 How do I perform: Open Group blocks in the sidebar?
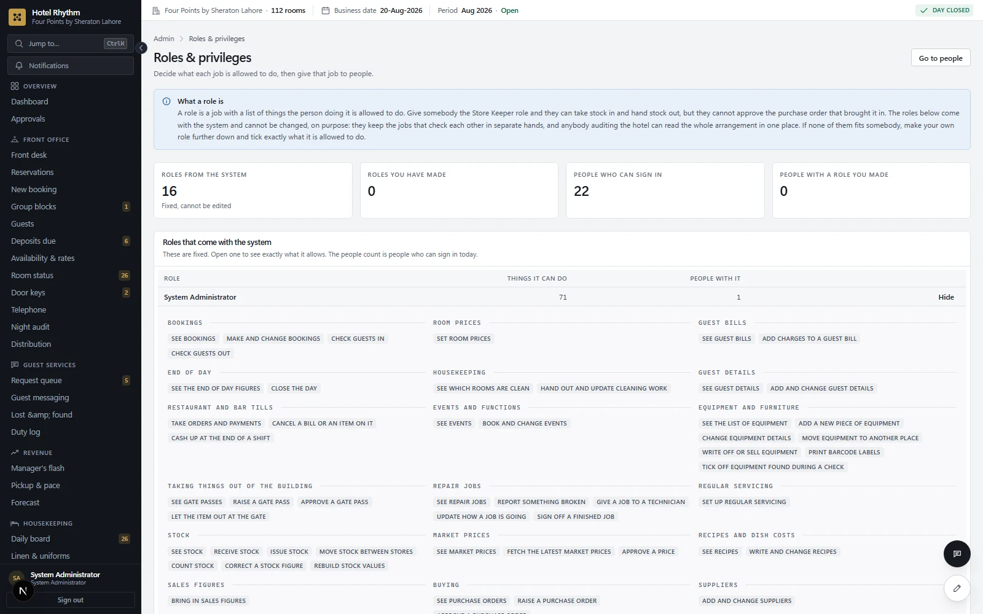[71, 207]
